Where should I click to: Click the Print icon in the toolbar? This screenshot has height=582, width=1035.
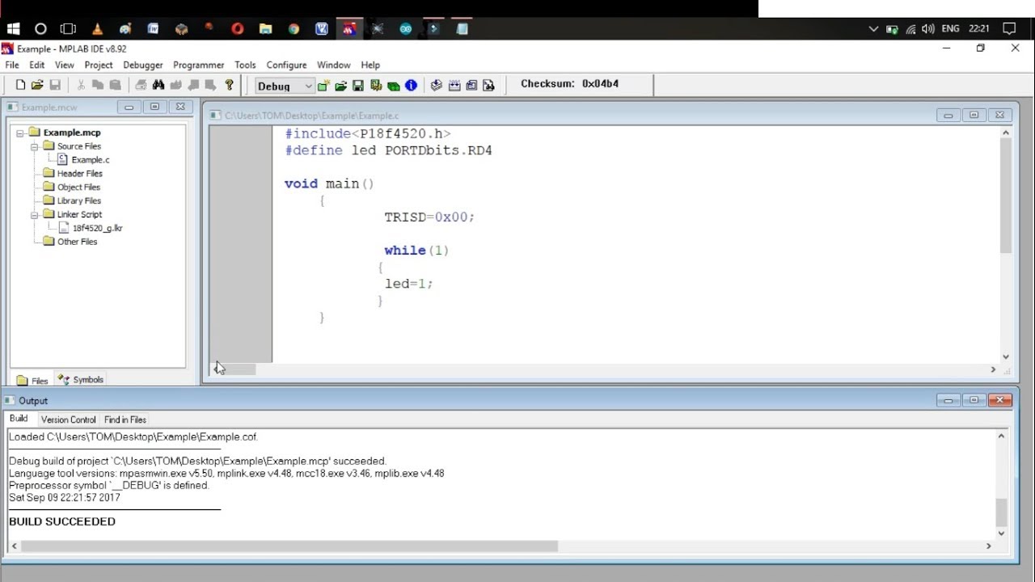[x=141, y=85]
